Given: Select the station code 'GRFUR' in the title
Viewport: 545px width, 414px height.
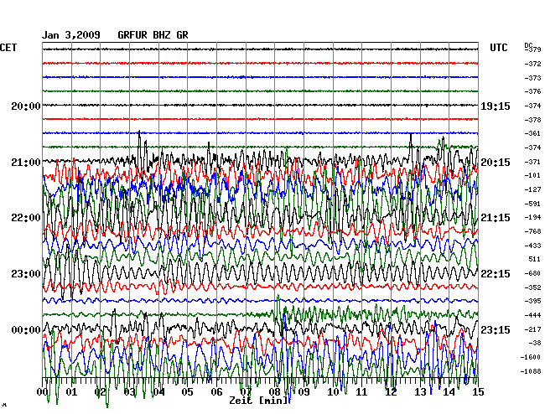Looking at the screenshot, I should (x=132, y=35).
